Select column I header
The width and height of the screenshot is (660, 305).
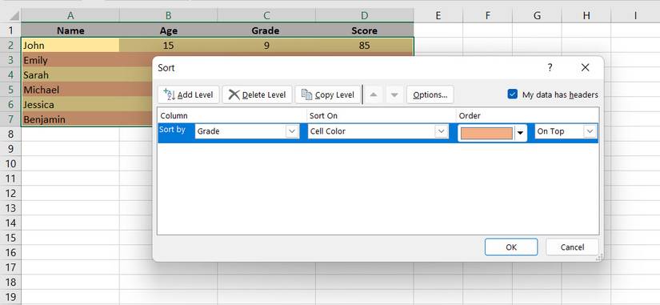click(x=634, y=15)
